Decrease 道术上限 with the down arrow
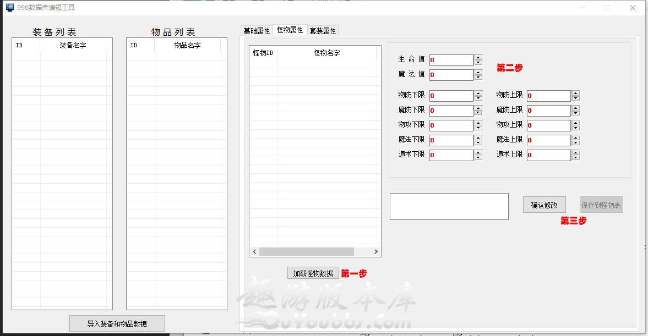Image resolution: width=648 pixels, height=336 pixels. coord(576,158)
